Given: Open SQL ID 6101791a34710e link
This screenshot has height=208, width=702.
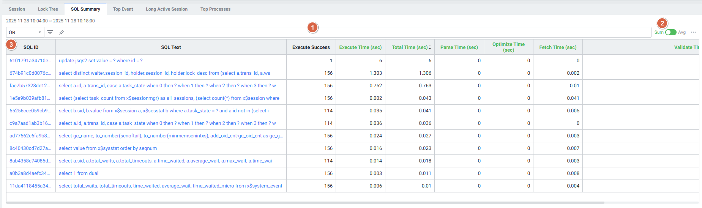Looking at the screenshot, I should point(30,61).
